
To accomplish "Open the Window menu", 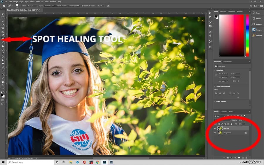I will pos(53,1).
